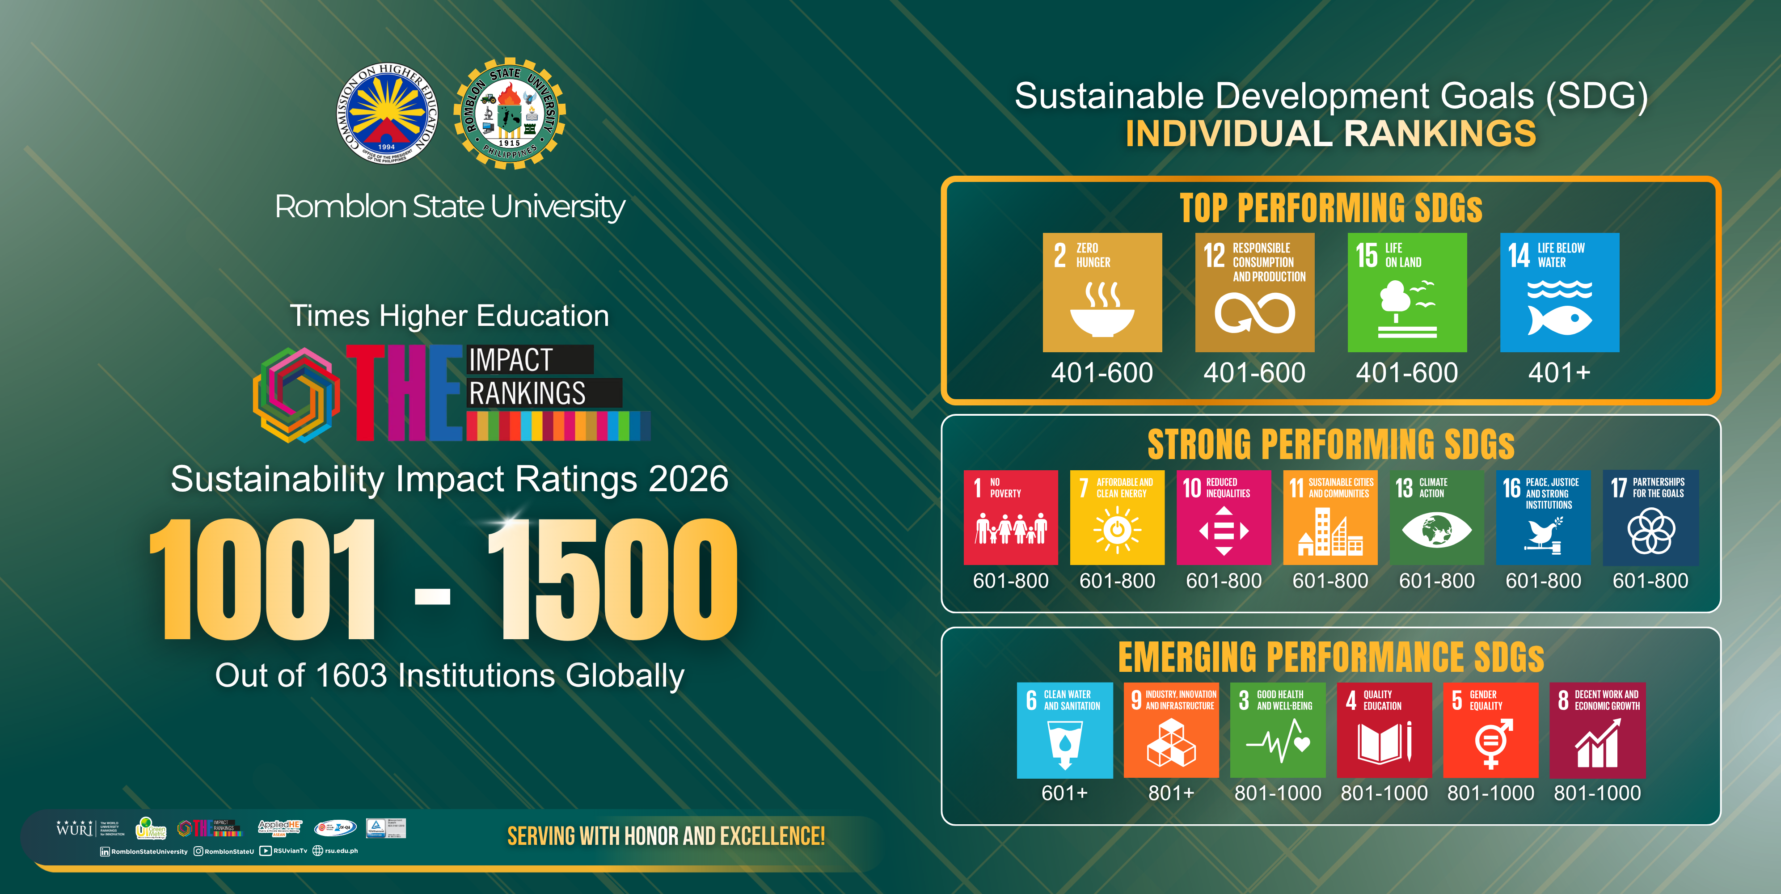
Task: Select the SDG 15 Life on Land tile
Action: (x=1407, y=292)
